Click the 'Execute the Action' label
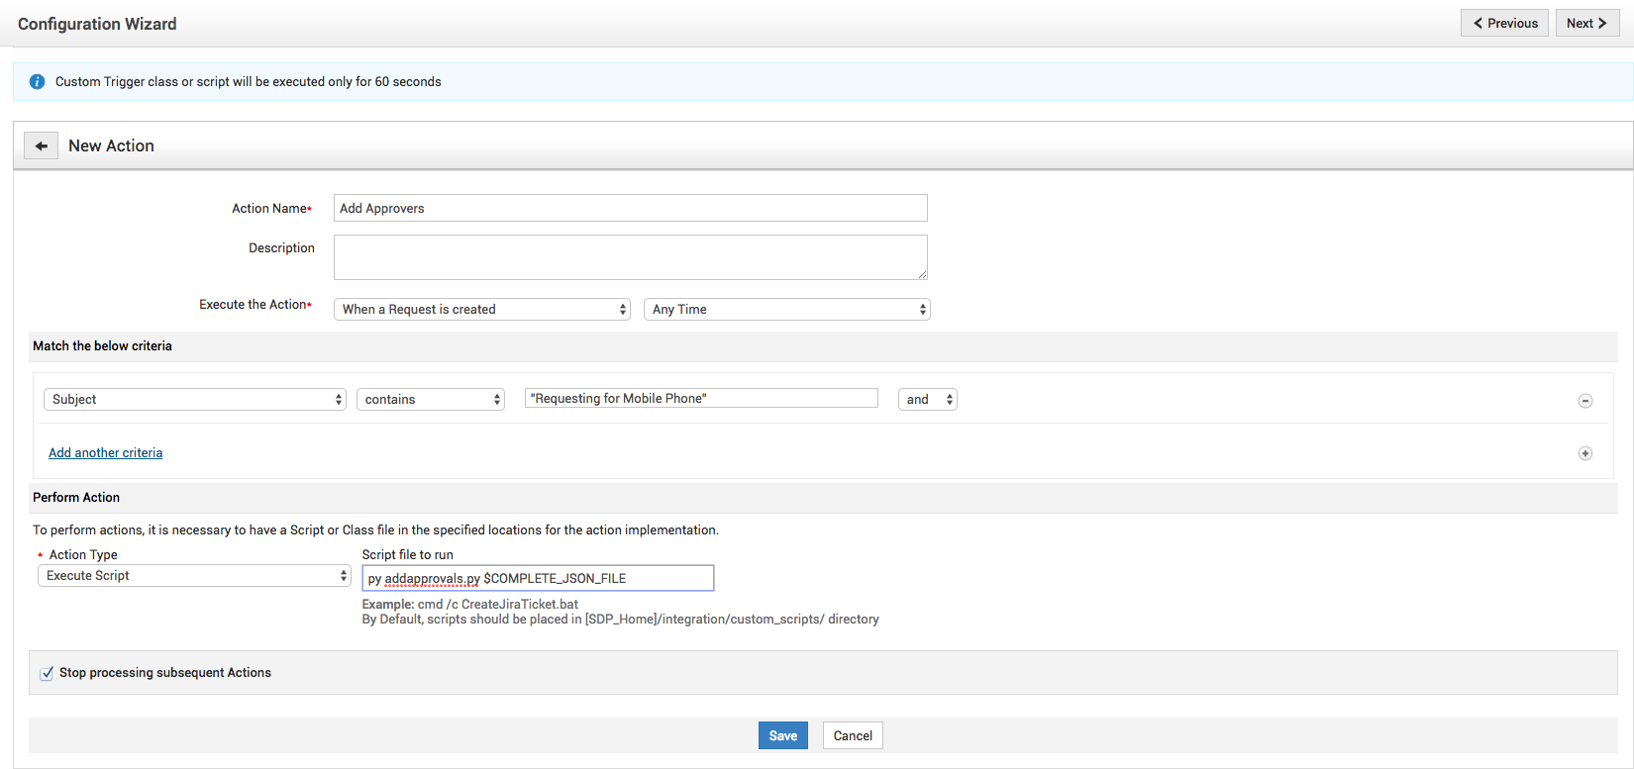The height and width of the screenshot is (769, 1634). 255,305
